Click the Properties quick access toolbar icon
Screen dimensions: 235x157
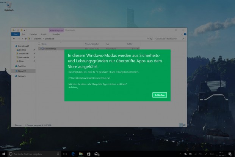pyautogui.click(x=18, y=30)
